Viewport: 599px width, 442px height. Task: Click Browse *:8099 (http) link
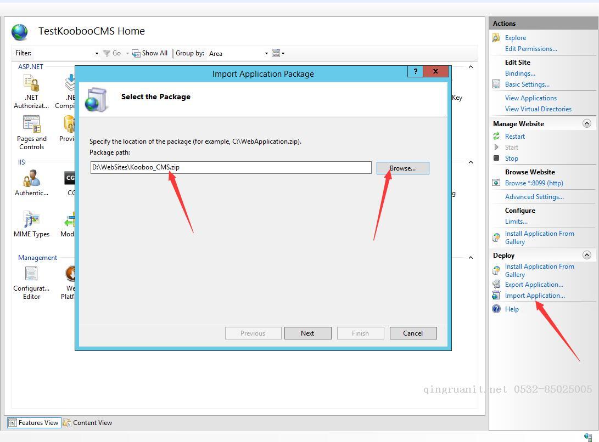(x=534, y=183)
